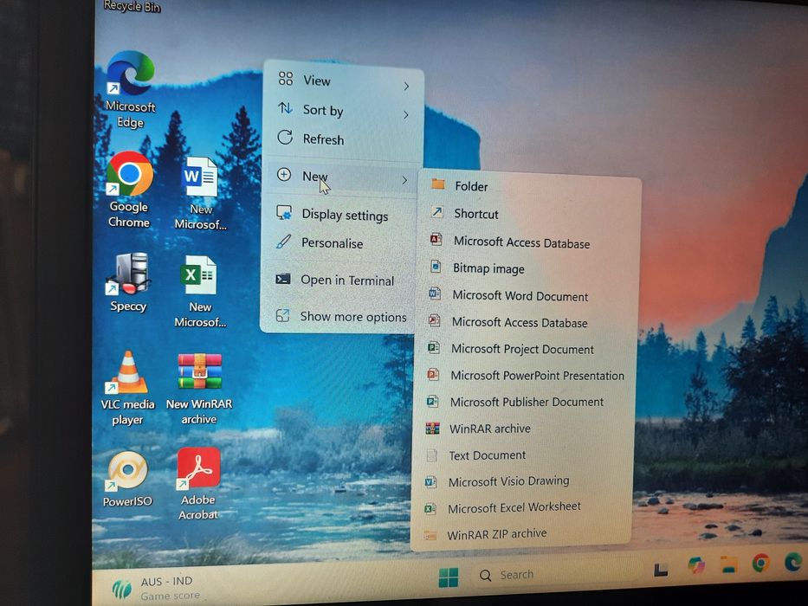
Task: Click the WinRAR archive icon in submenu
Action: (432, 428)
